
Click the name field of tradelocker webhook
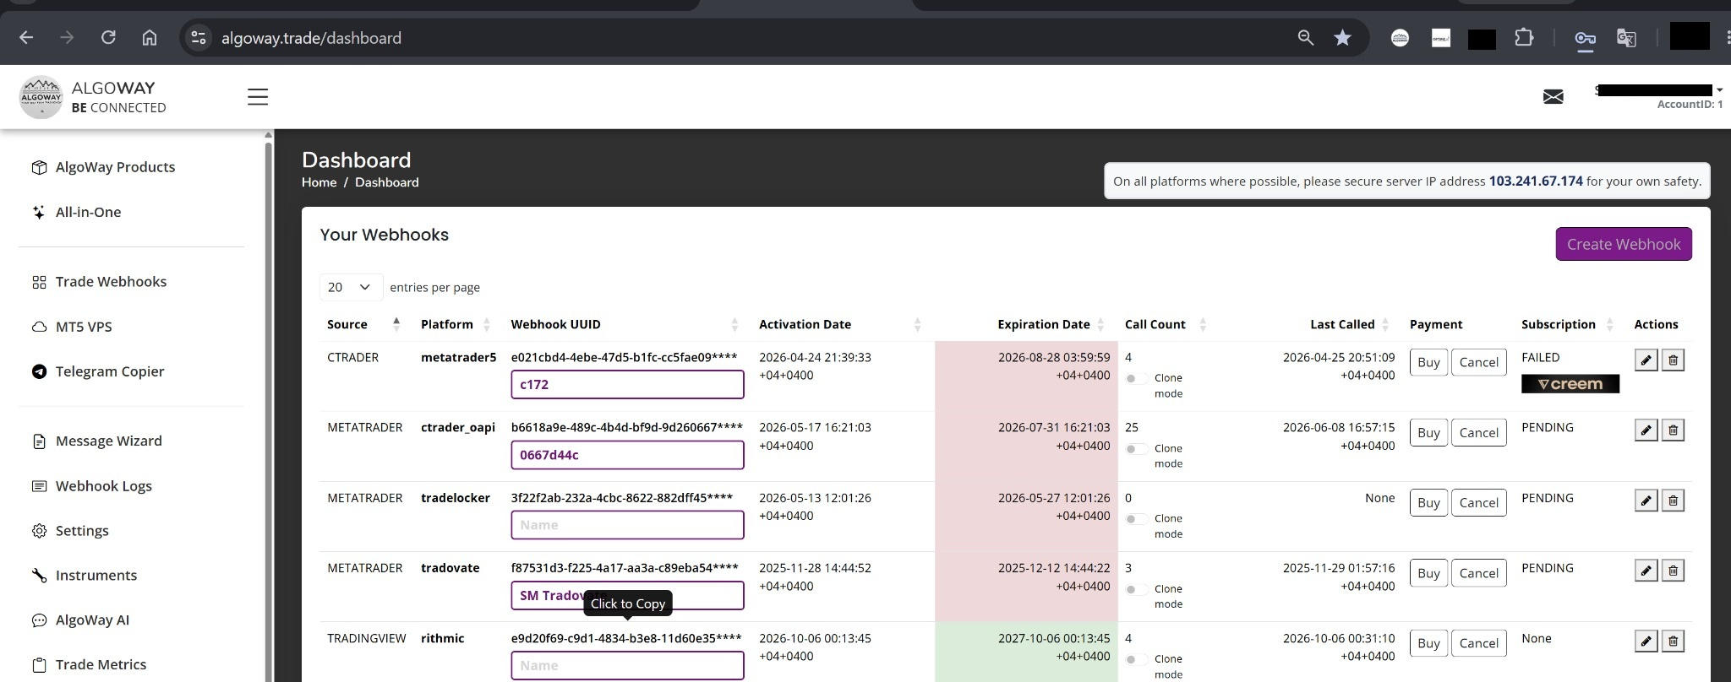coord(627,525)
